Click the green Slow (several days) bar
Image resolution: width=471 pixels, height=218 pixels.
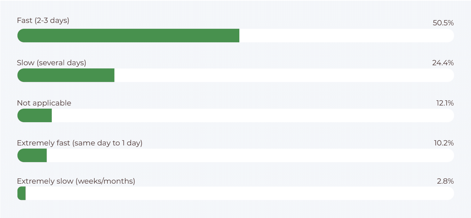[66, 75]
